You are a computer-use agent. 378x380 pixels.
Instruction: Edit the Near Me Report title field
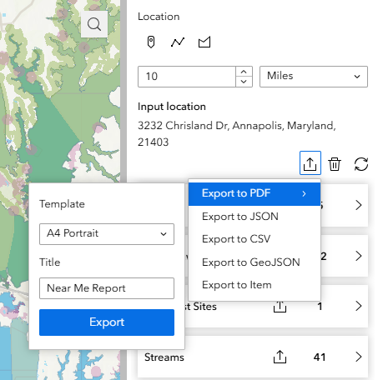tap(107, 288)
